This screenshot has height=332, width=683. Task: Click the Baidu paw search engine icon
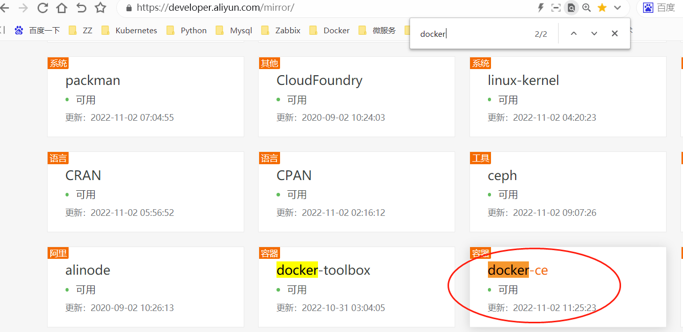click(648, 8)
